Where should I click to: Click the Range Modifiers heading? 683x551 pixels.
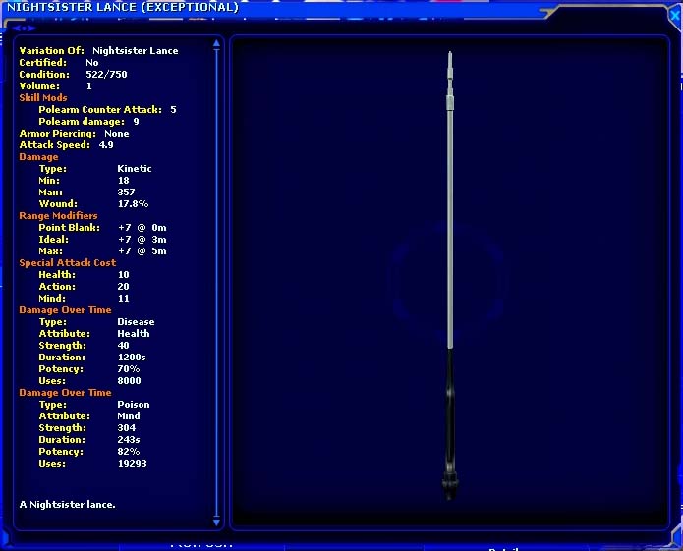click(58, 215)
